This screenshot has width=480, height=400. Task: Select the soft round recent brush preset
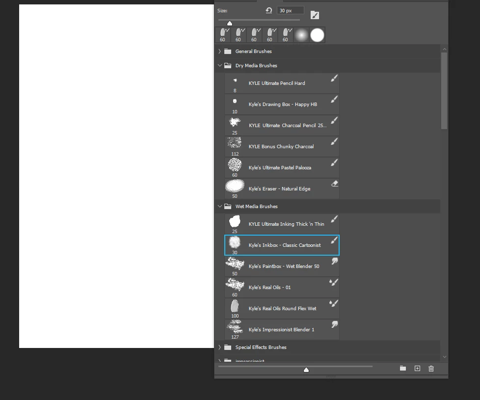301,35
